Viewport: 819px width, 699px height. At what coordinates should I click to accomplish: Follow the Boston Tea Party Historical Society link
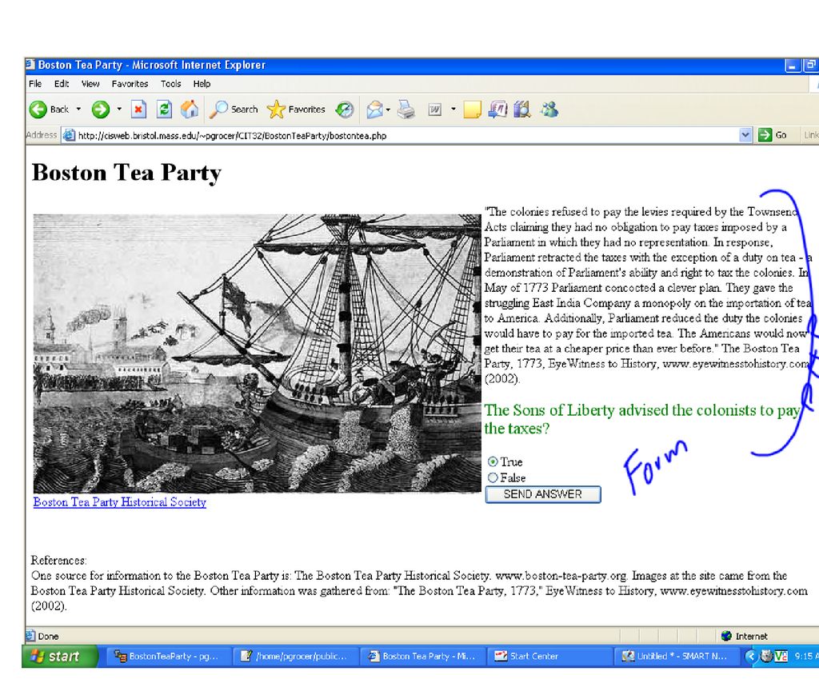120,502
